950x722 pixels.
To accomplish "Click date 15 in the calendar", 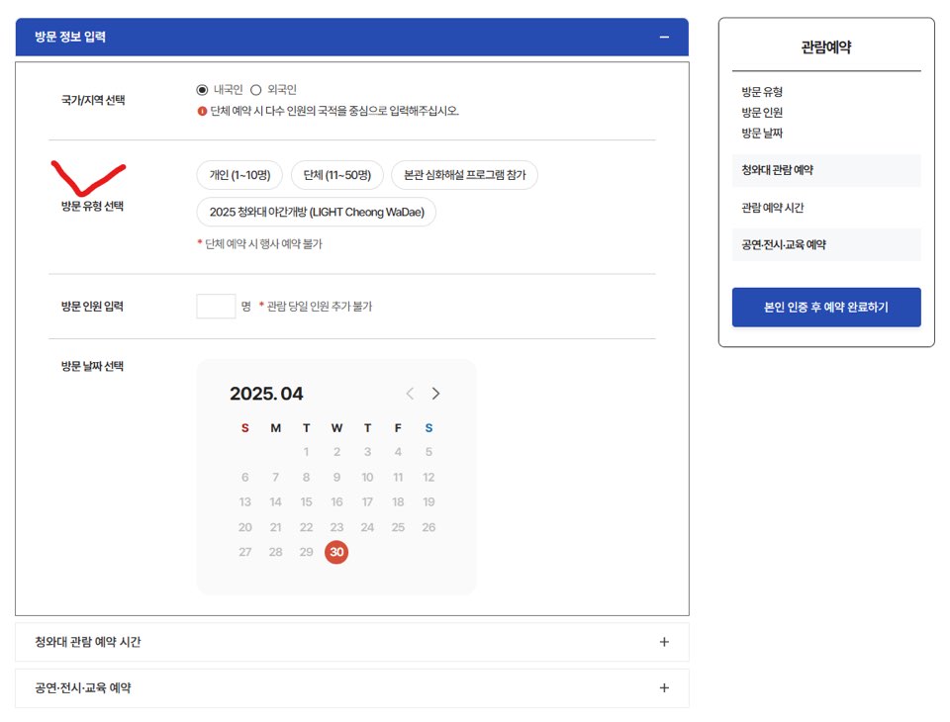I will pos(306,501).
